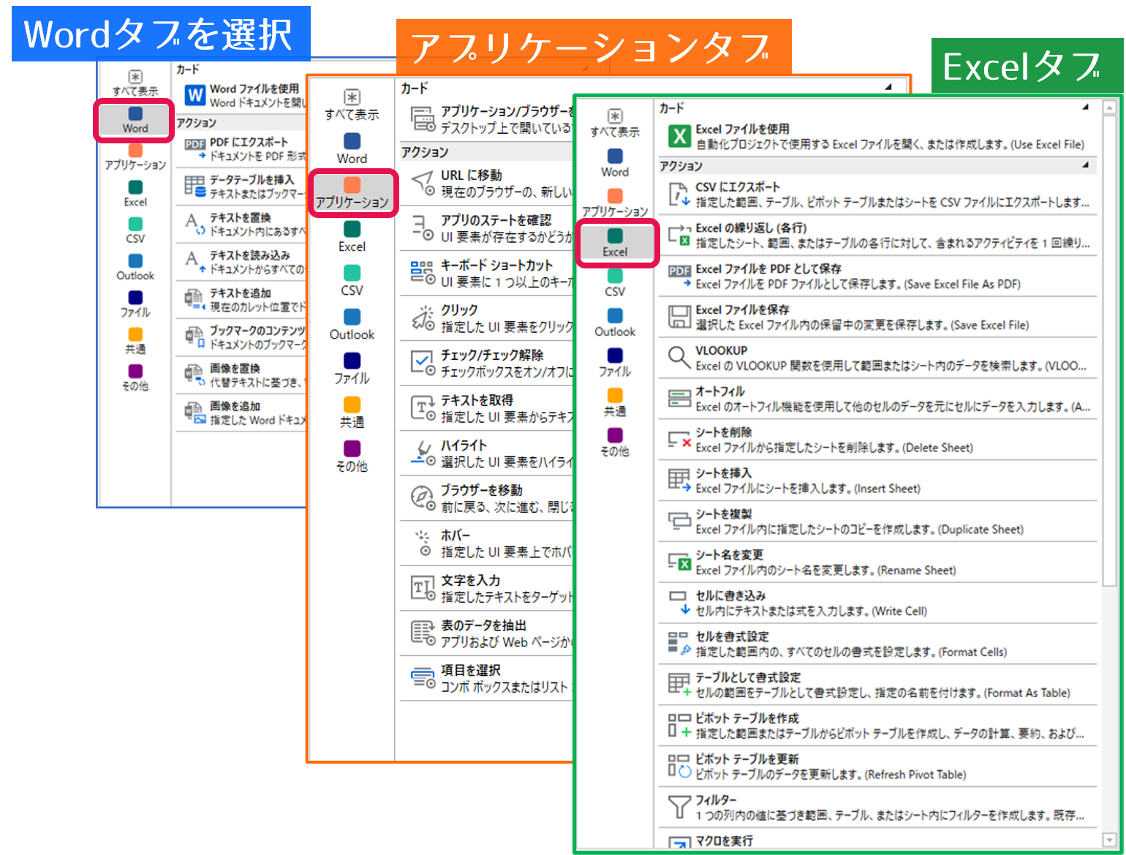Click the URL に移動 action icon
The width and height of the screenshot is (1126, 855).
pyautogui.click(x=423, y=183)
